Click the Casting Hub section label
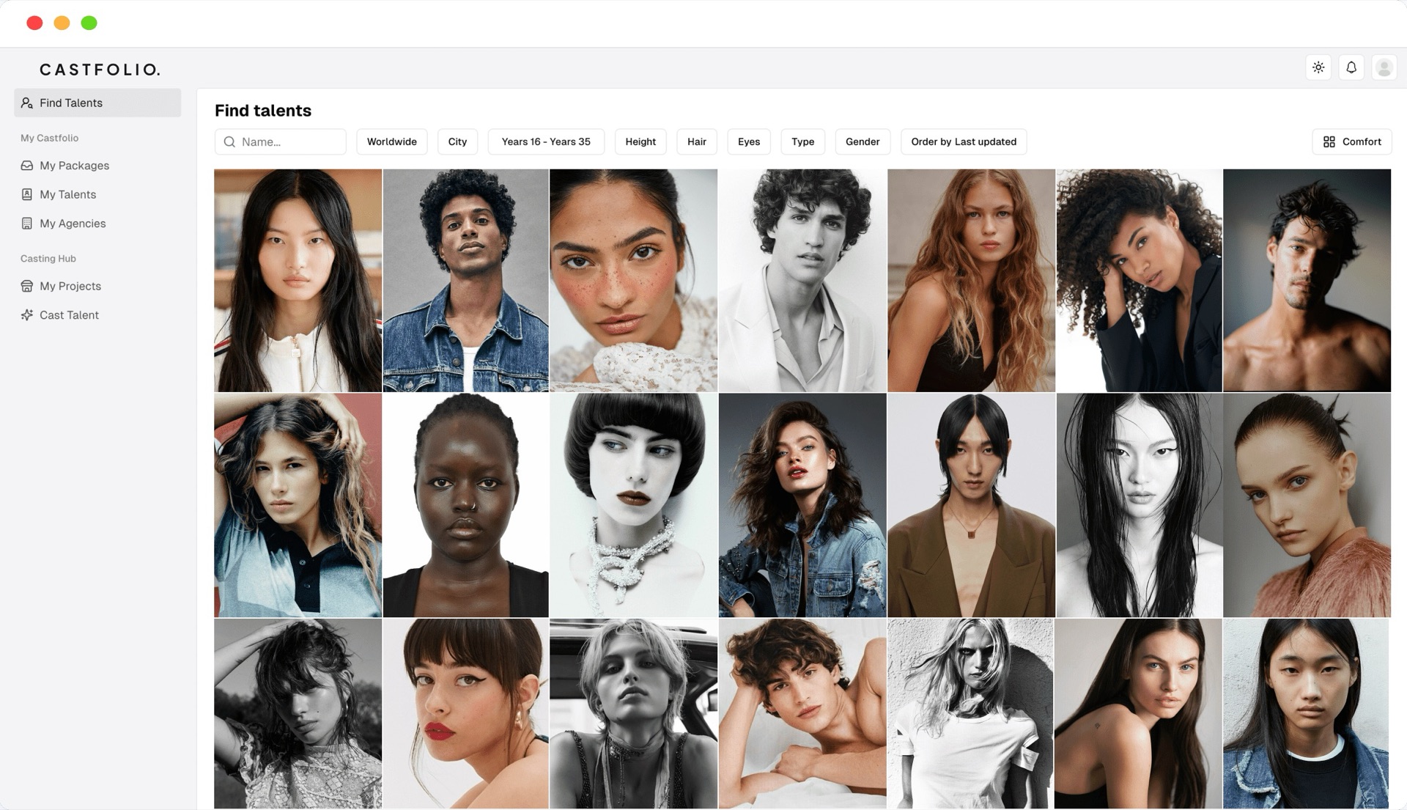The width and height of the screenshot is (1407, 810). [x=48, y=259]
